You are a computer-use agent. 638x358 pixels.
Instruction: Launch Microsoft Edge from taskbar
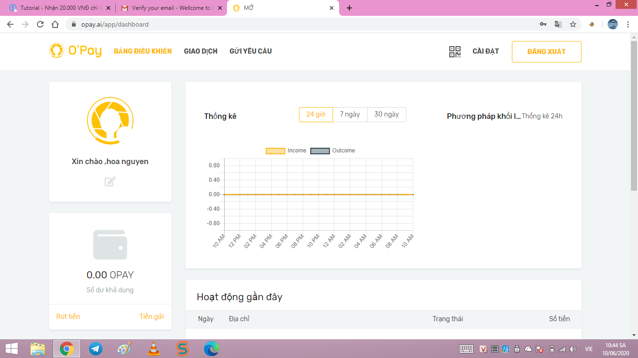[211, 349]
